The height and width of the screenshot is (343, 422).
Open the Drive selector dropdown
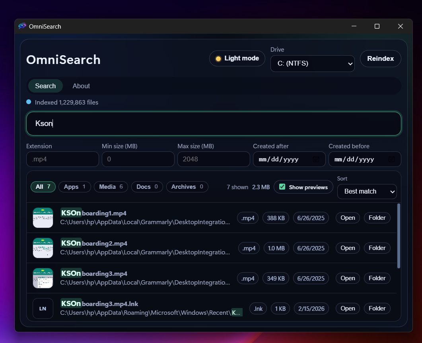click(x=312, y=64)
